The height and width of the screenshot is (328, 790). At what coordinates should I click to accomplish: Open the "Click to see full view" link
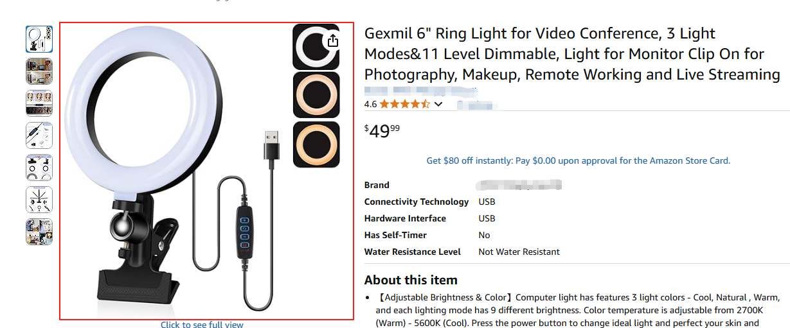pos(202,325)
